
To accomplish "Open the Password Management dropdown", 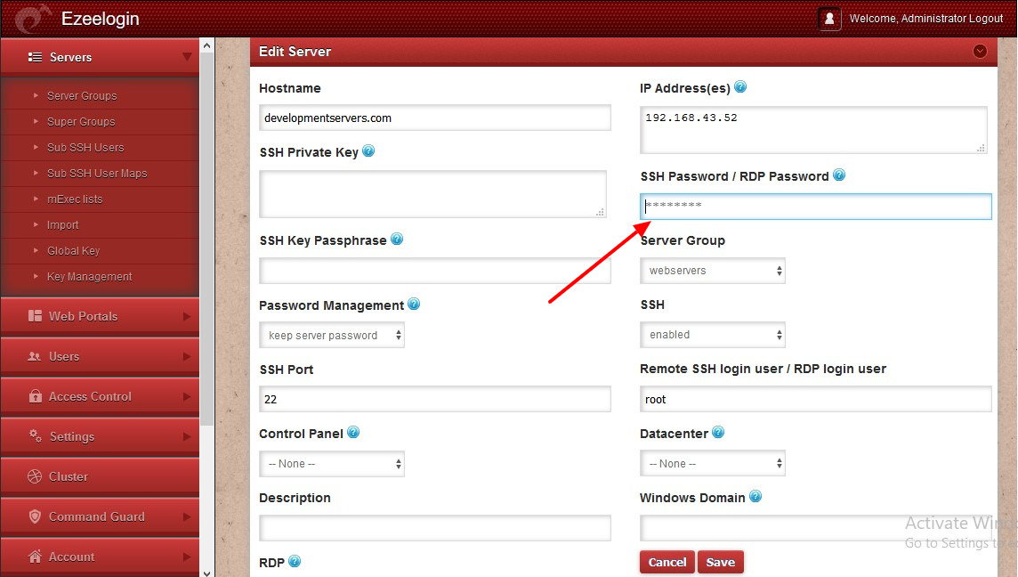I will 332,336.
